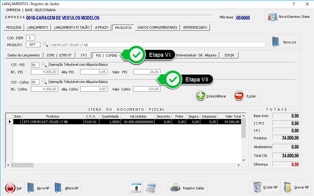Click the Excluir NF trash can button
Screen dimensions: 314x196
click(265, 187)
